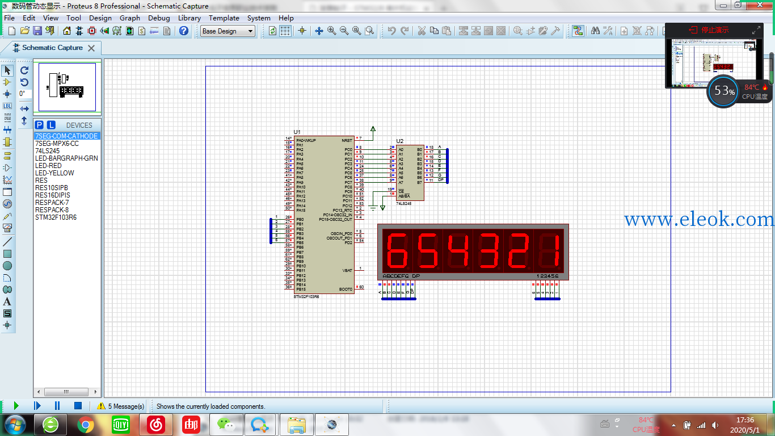Click the binoculars search icon

tap(595, 31)
